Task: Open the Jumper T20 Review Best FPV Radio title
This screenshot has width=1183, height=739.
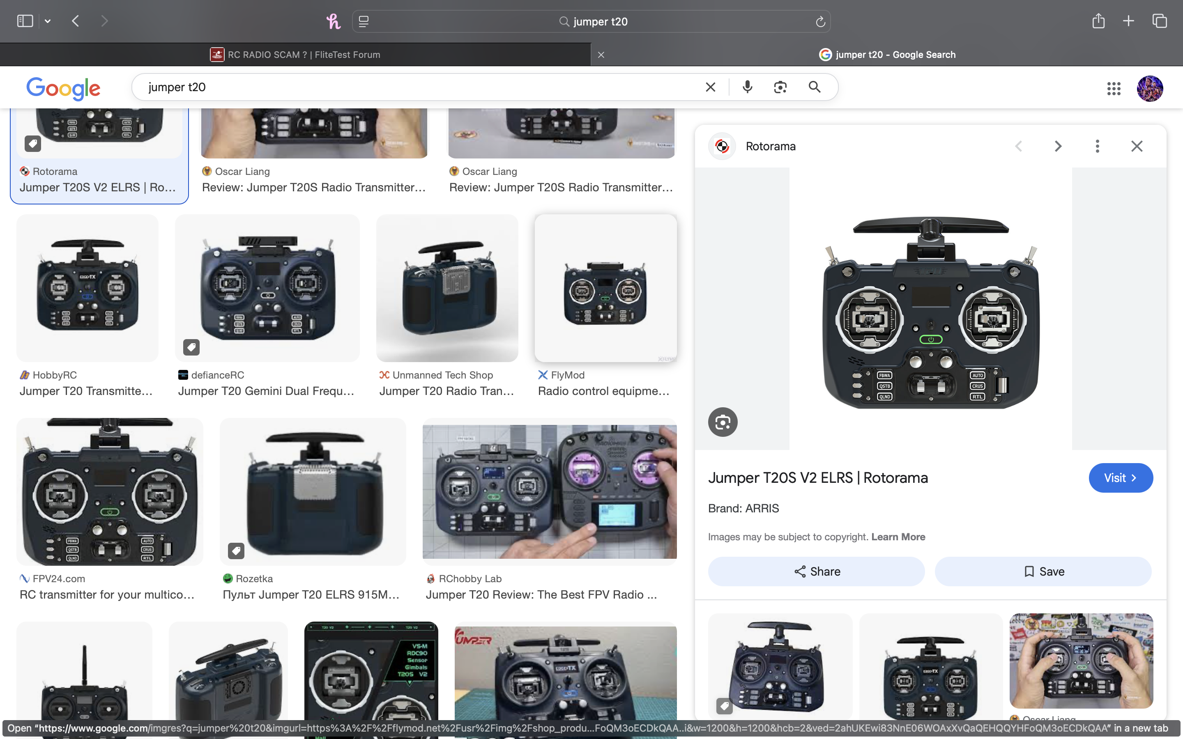Action: point(541,594)
